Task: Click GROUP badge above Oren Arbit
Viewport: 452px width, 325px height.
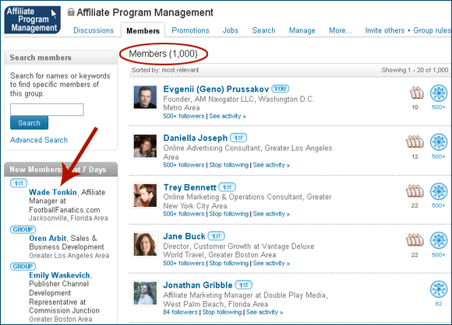Action: pos(23,229)
